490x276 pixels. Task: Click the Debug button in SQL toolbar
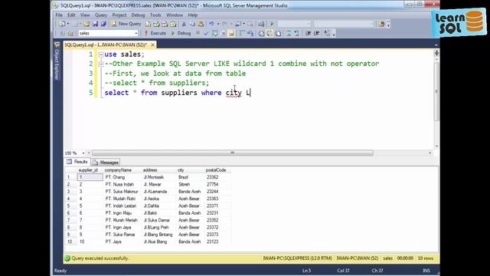tap(181, 33)
